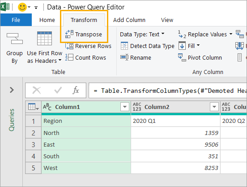
Task: Open the Column1 filter dropdown
Action: coord(125,107)
